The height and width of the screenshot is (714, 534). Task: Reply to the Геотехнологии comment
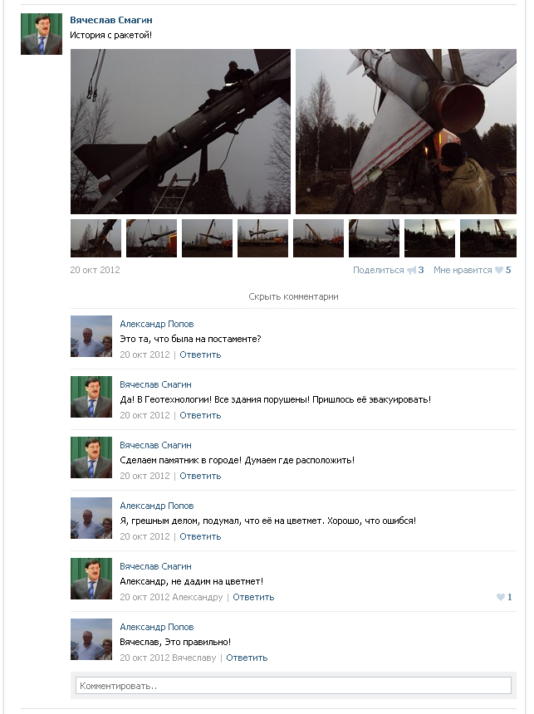tap(200, 415)
